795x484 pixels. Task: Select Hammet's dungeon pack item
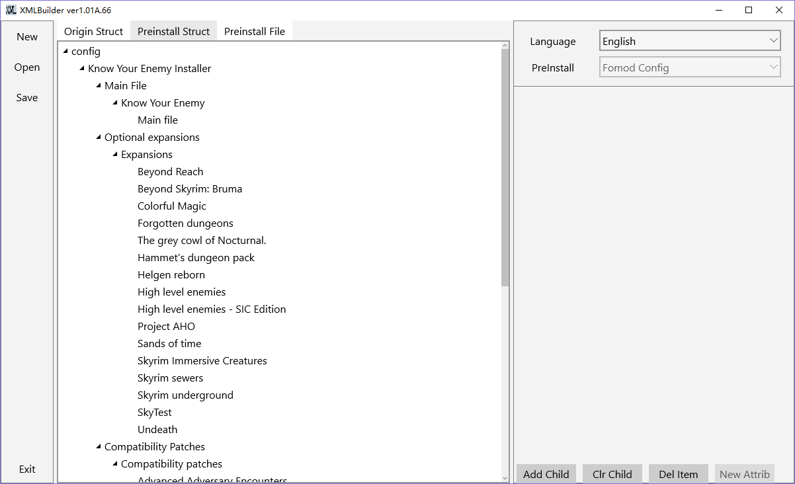tap(196, 258)
